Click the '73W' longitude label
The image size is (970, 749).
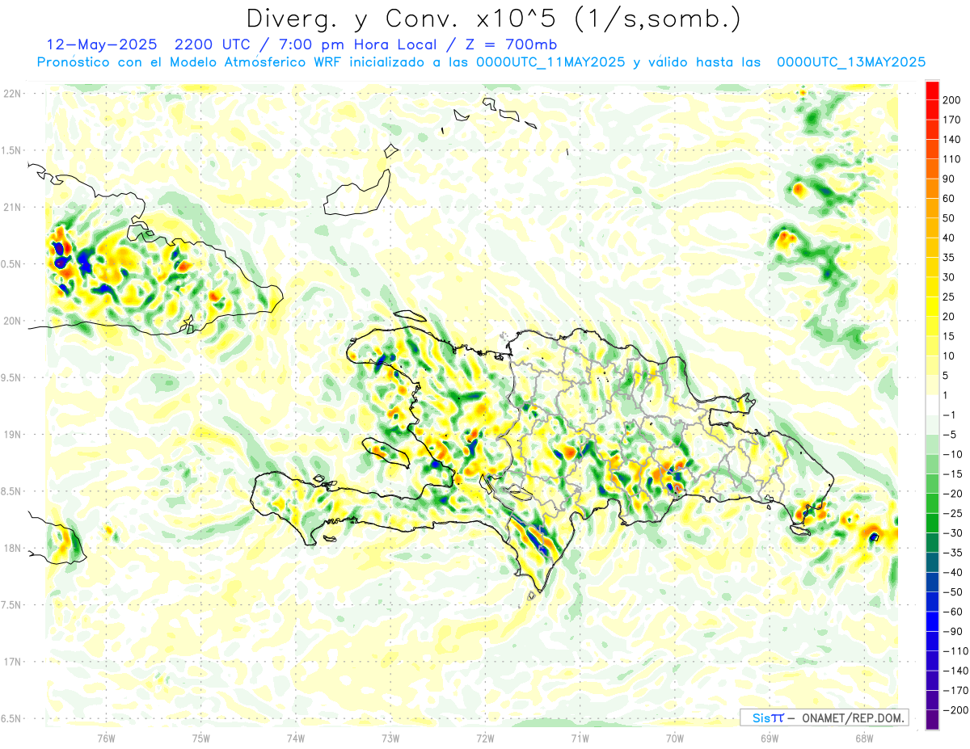(390, 738)
